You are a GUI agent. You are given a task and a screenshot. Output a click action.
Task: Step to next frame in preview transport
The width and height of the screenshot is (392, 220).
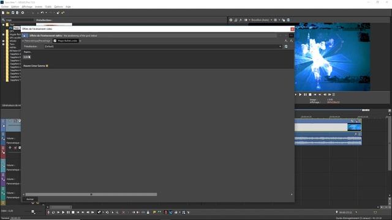330,95
